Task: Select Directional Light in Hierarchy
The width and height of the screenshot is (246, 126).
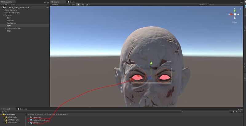Action: pos(12,13)
